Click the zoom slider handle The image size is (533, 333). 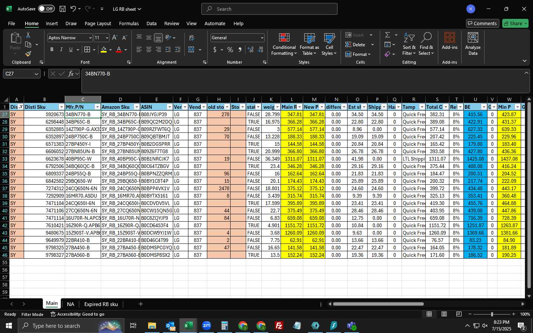click(492, 314)
